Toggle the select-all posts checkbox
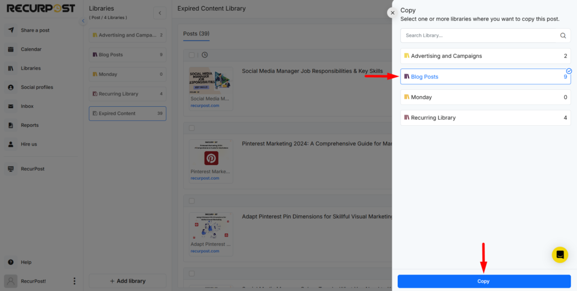 click(x=192, y=55)
